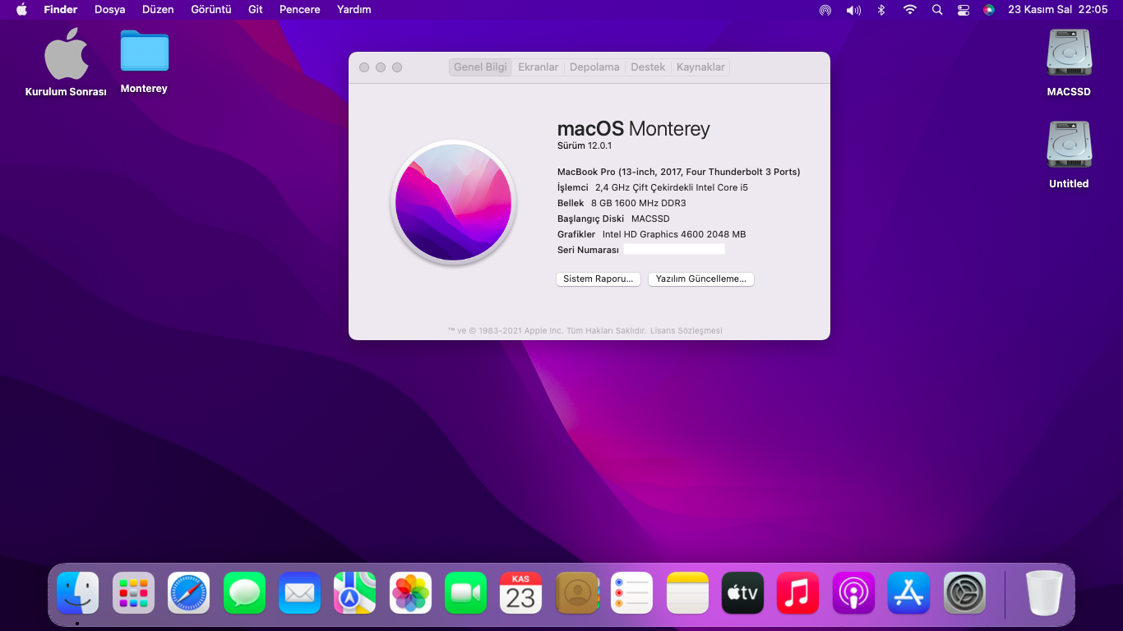Open Control Center in menu bar
Image resolution: width=1123 pixels, height=631 pixels.
coord(964,10)
